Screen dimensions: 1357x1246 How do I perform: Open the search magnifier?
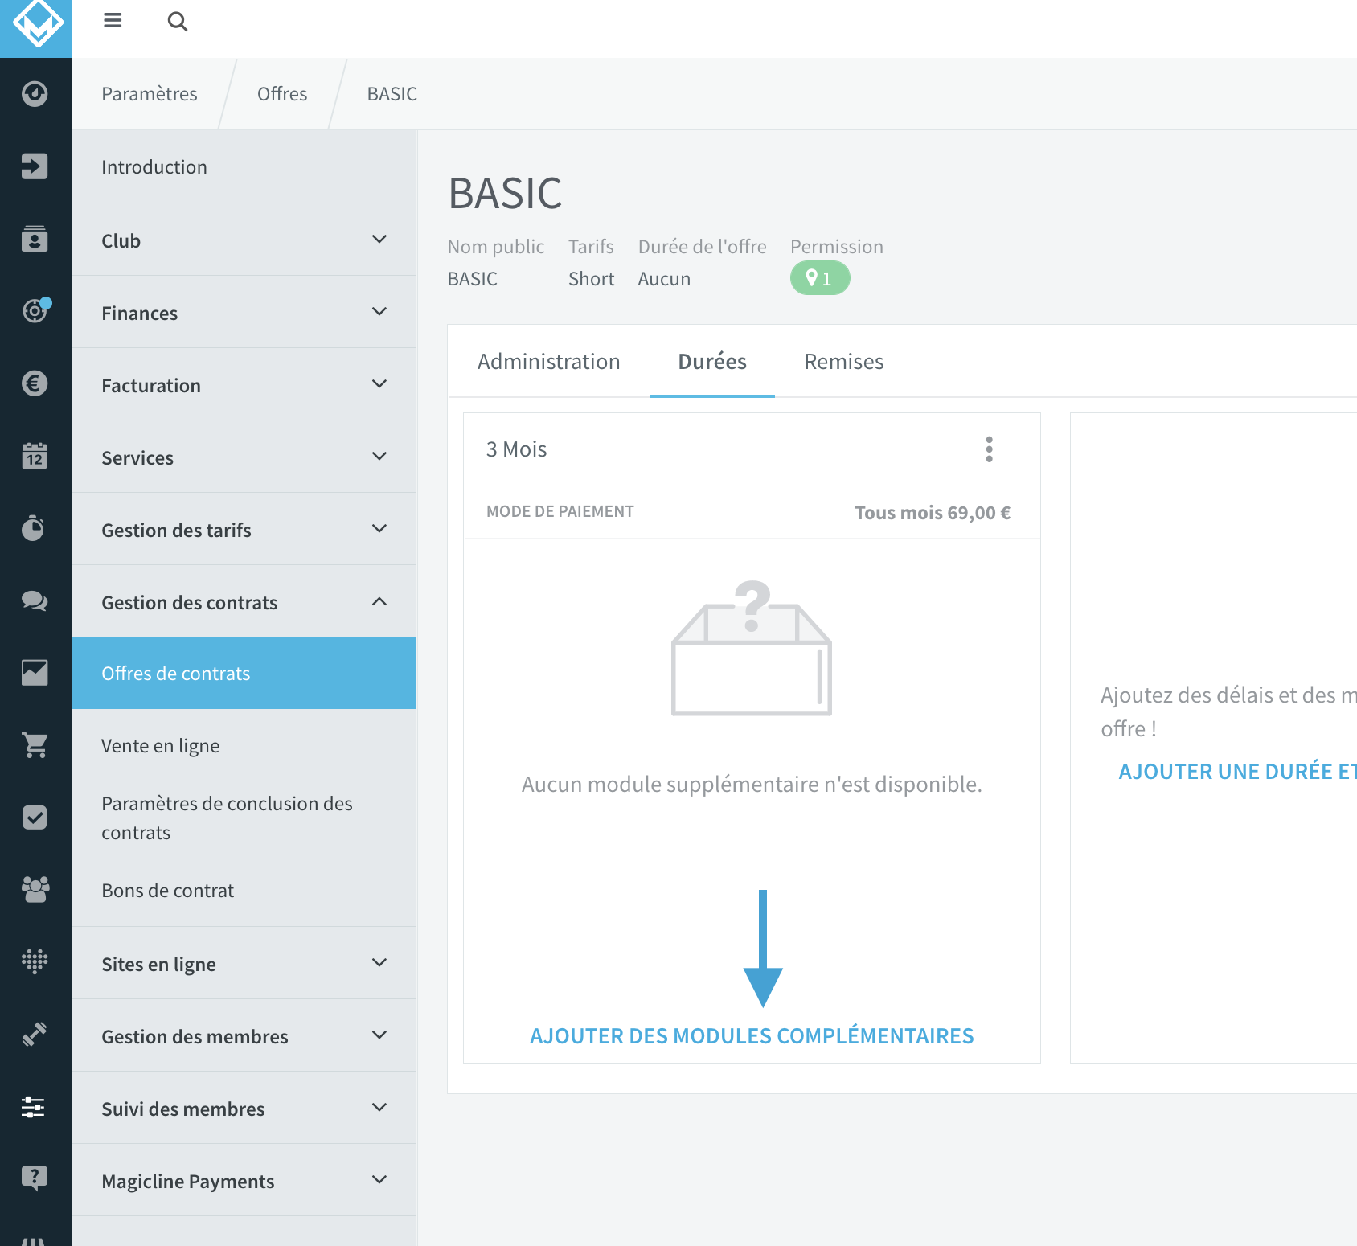(x=178, y=22)
